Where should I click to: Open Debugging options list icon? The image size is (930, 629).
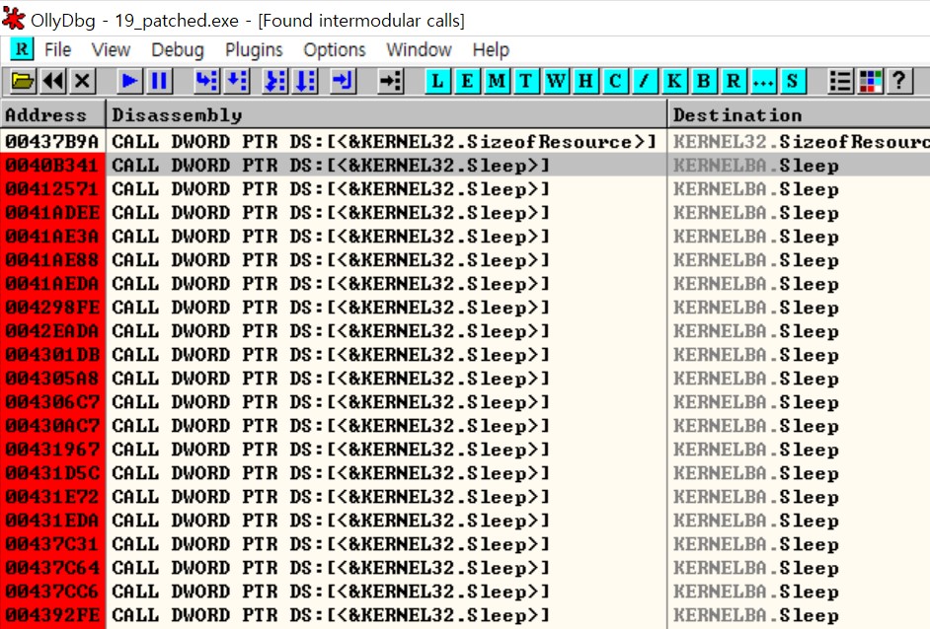pos(840,81)
